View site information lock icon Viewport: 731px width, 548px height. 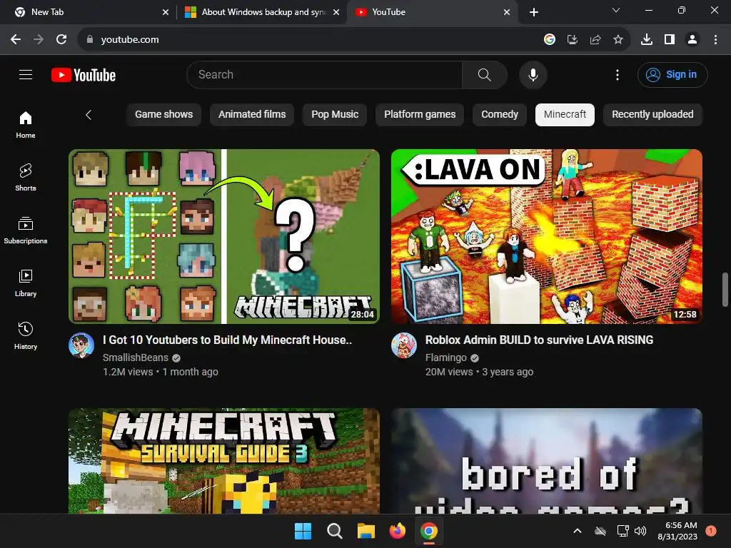tap(89, 40)
